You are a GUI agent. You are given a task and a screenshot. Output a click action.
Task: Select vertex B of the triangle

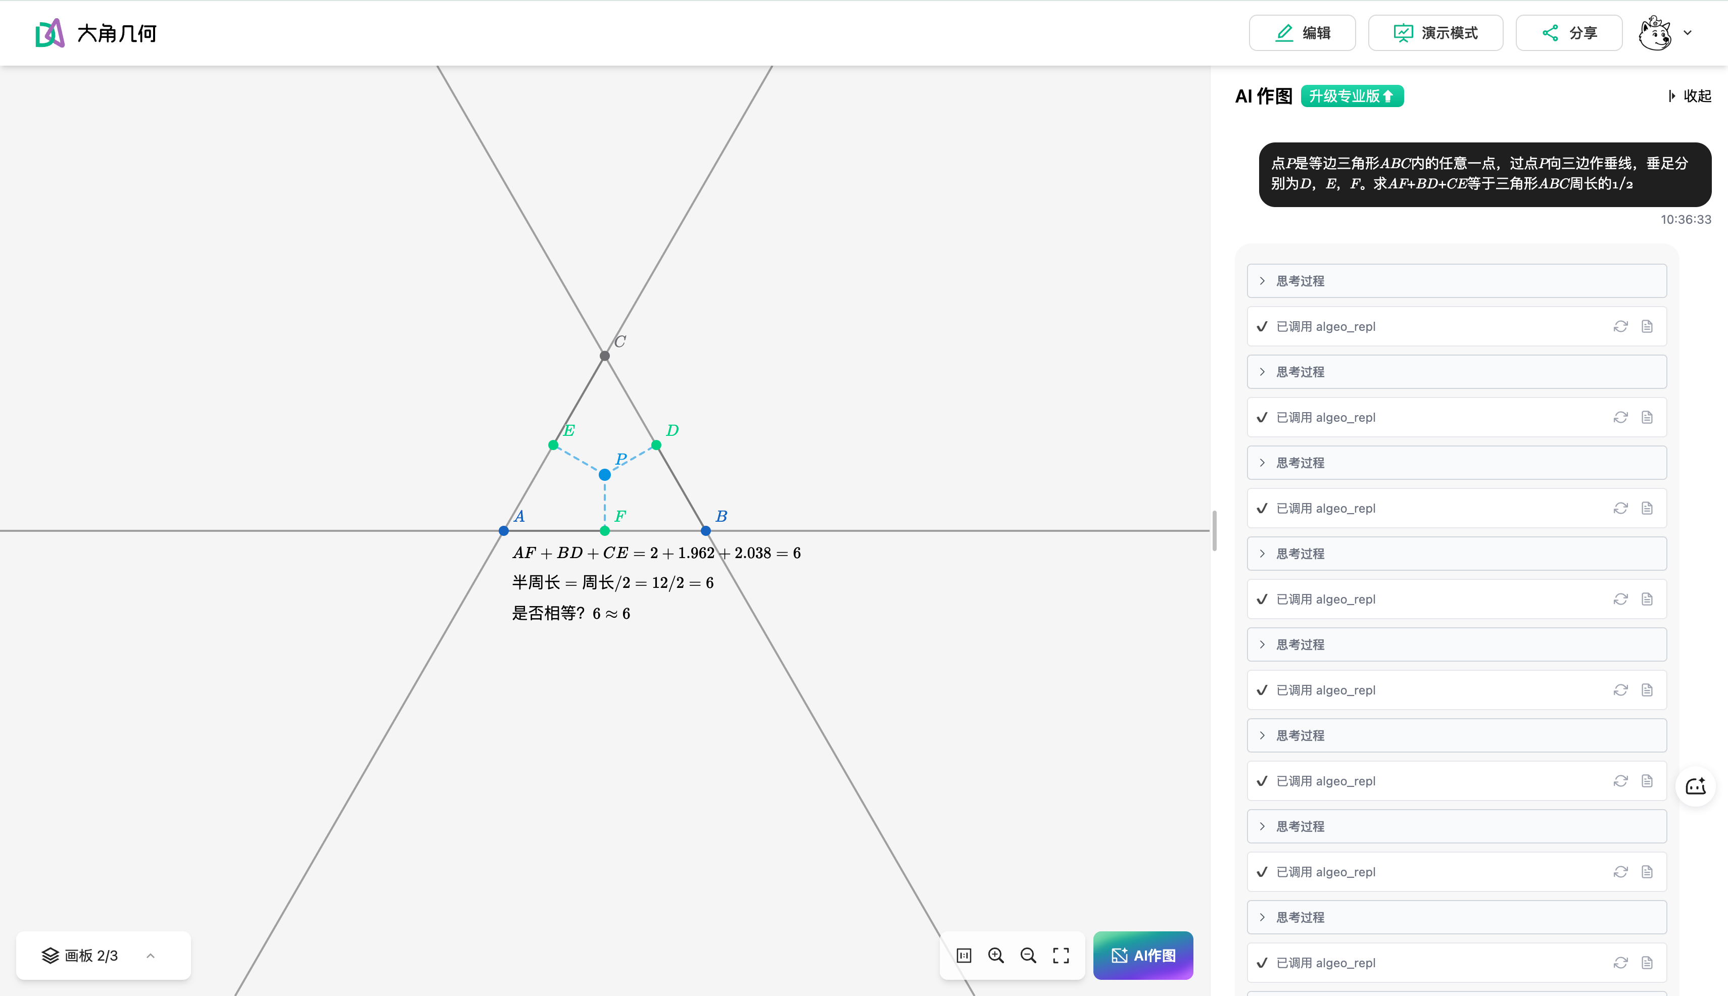pos(705,531)
